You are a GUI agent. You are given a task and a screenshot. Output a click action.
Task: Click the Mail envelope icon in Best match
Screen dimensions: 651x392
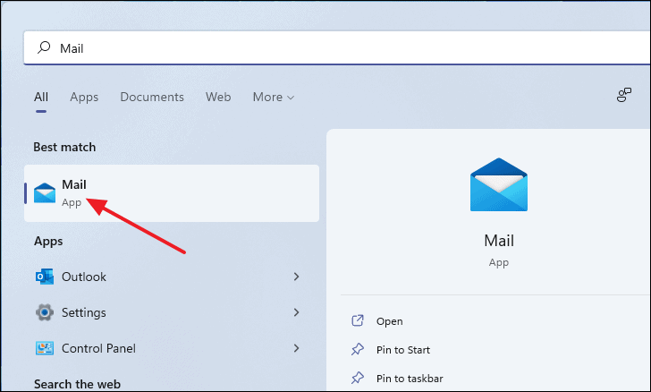click(x=45, y=193)
